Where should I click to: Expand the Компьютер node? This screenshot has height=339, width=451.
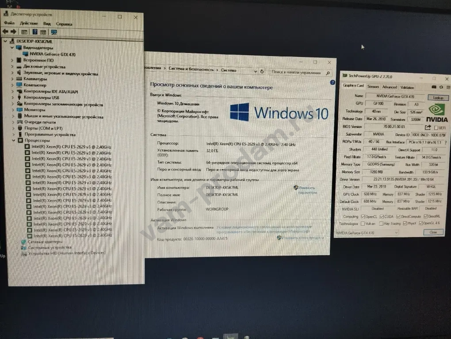[12, 85]
